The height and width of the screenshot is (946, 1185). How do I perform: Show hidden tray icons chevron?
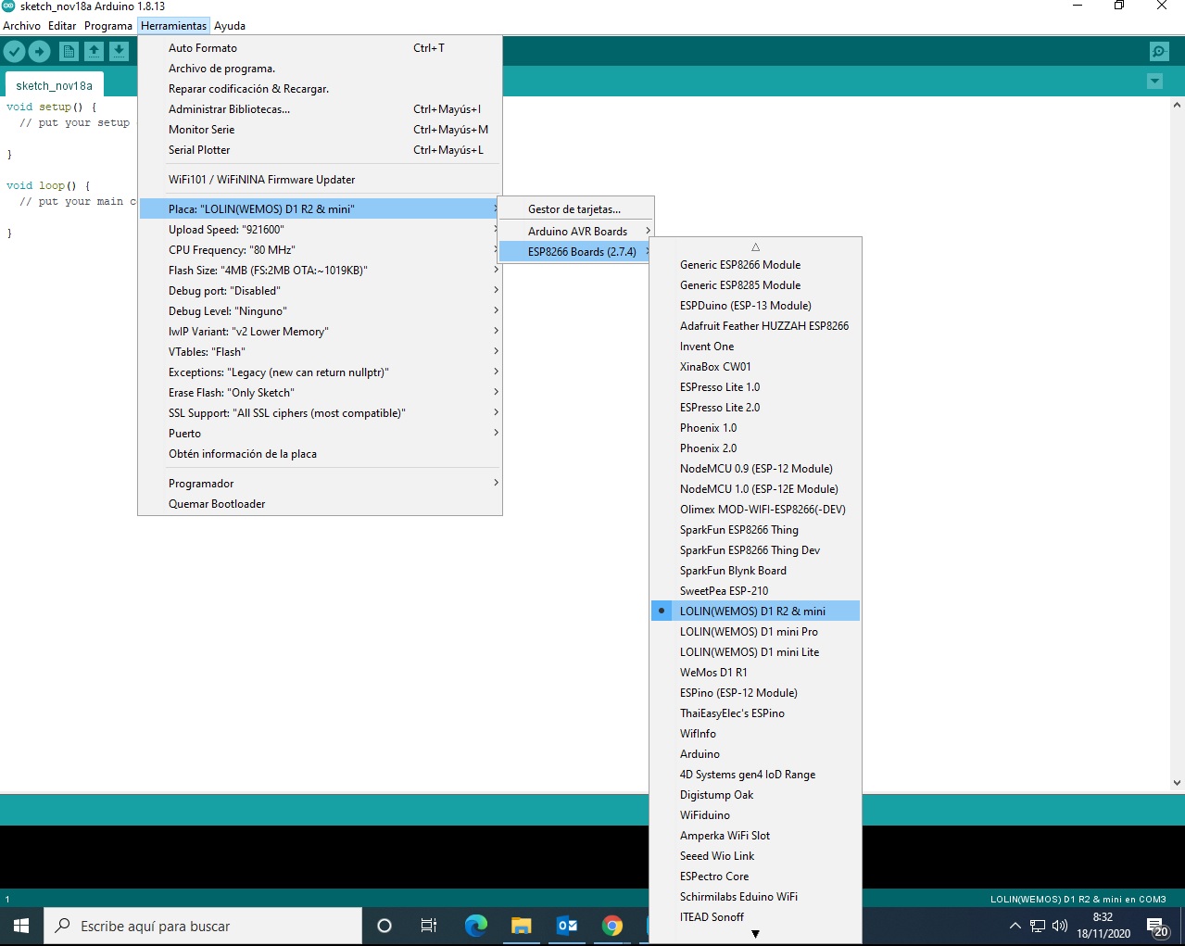(1015, 926)
